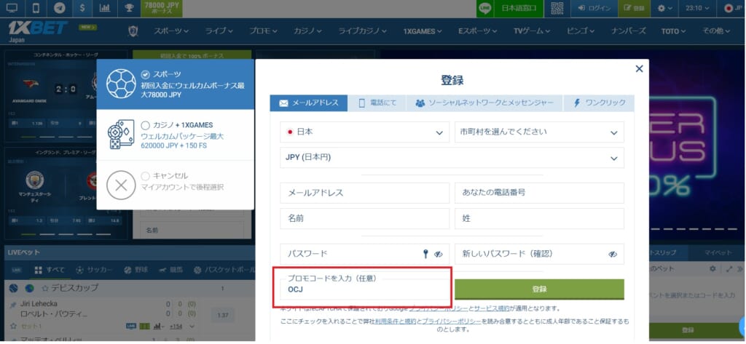Image resolution: width=746 pixels, height=344 pixels.
Task: Expand the ライブ navigation menu
Action: [x=219, y=31]
